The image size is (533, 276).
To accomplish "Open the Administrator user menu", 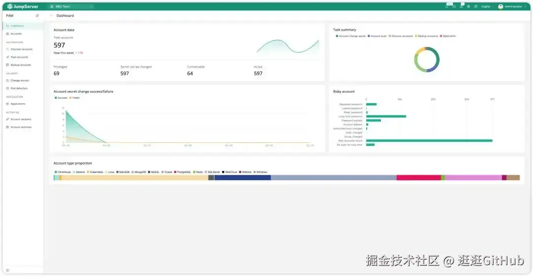I will [x=512, y=6].
